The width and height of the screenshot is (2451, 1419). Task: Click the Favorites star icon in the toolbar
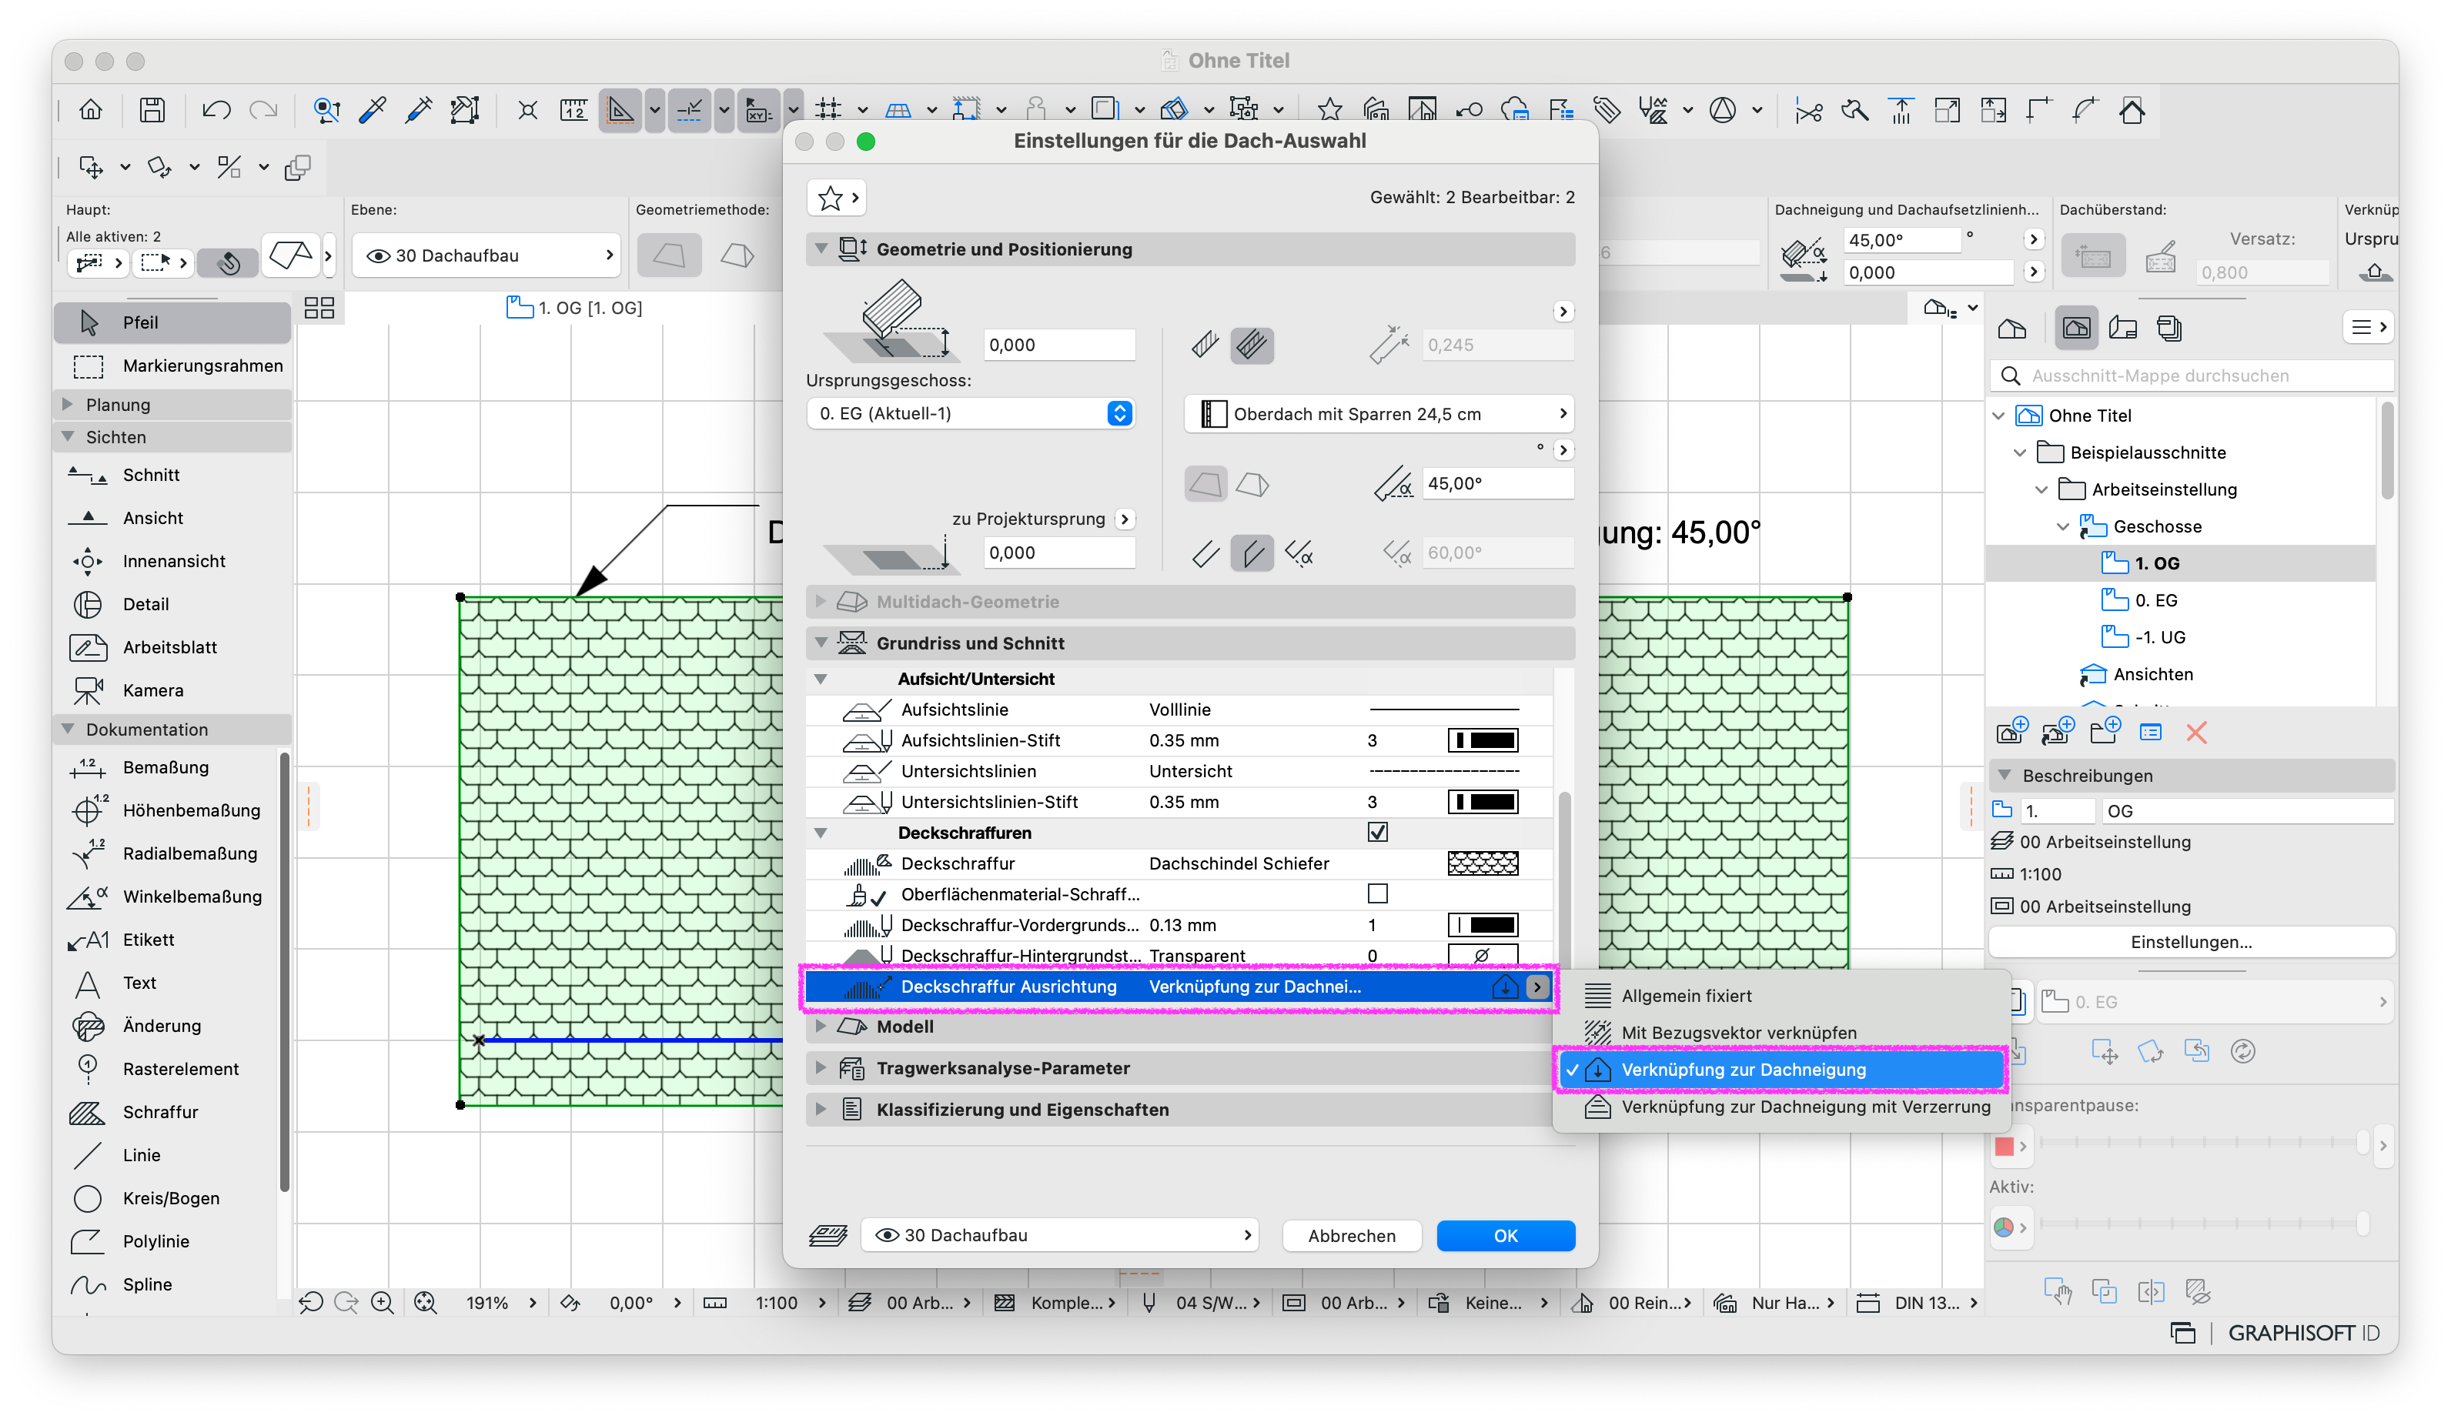(x=1329, y=110)
